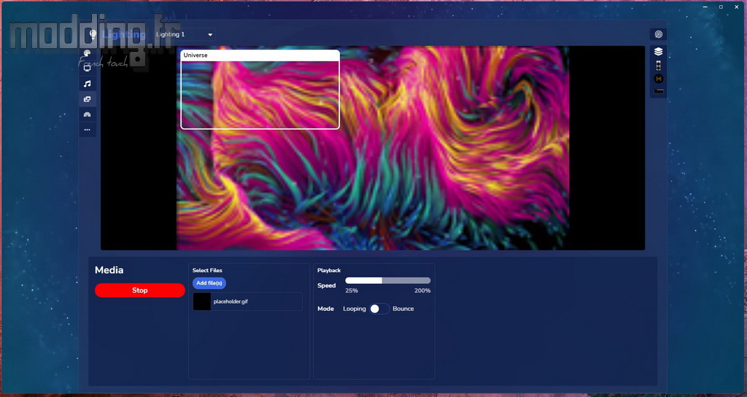Image resolution: width=747 pixels, height=397 pixels.
Task: Open the three-dots more options icon
Action: point(88,130)
